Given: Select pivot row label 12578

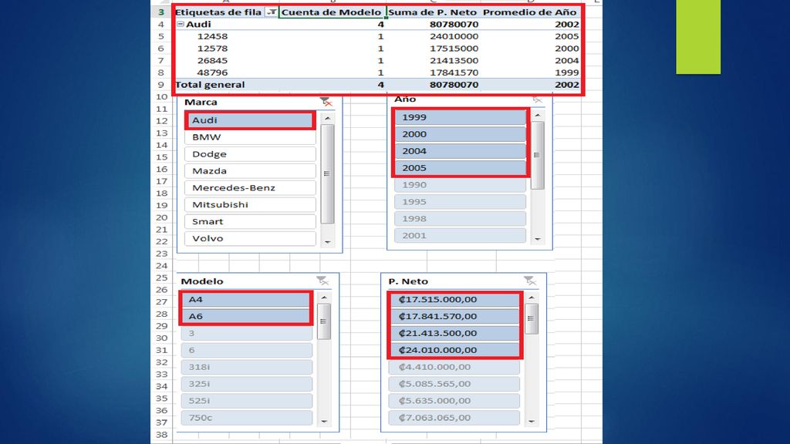Looking at the screenshot, I should click(x=213, y=49).
